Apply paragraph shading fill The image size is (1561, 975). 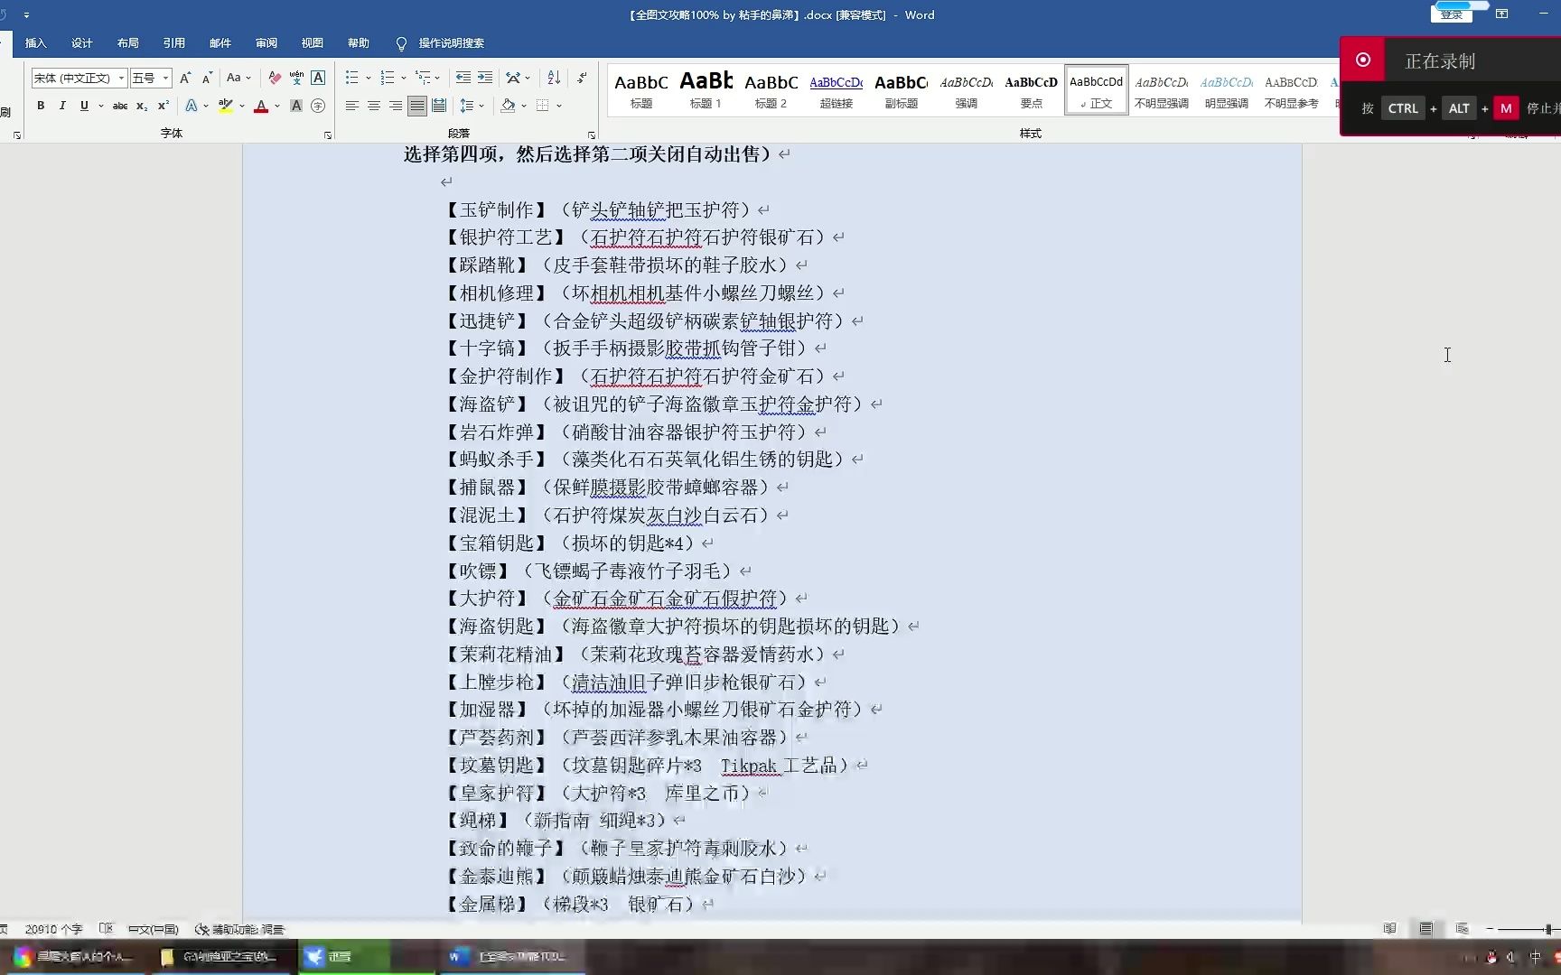[x=509, y=106]
